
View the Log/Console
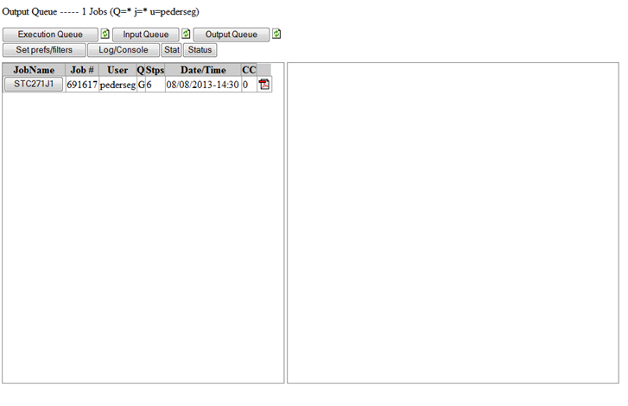click(x=124, y=50)
